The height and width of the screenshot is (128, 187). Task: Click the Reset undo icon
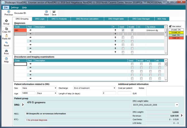(x=6, y=43)
